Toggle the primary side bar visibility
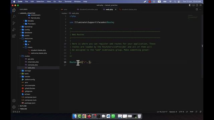This screenshot has width=214, height=120. (190, 5)
